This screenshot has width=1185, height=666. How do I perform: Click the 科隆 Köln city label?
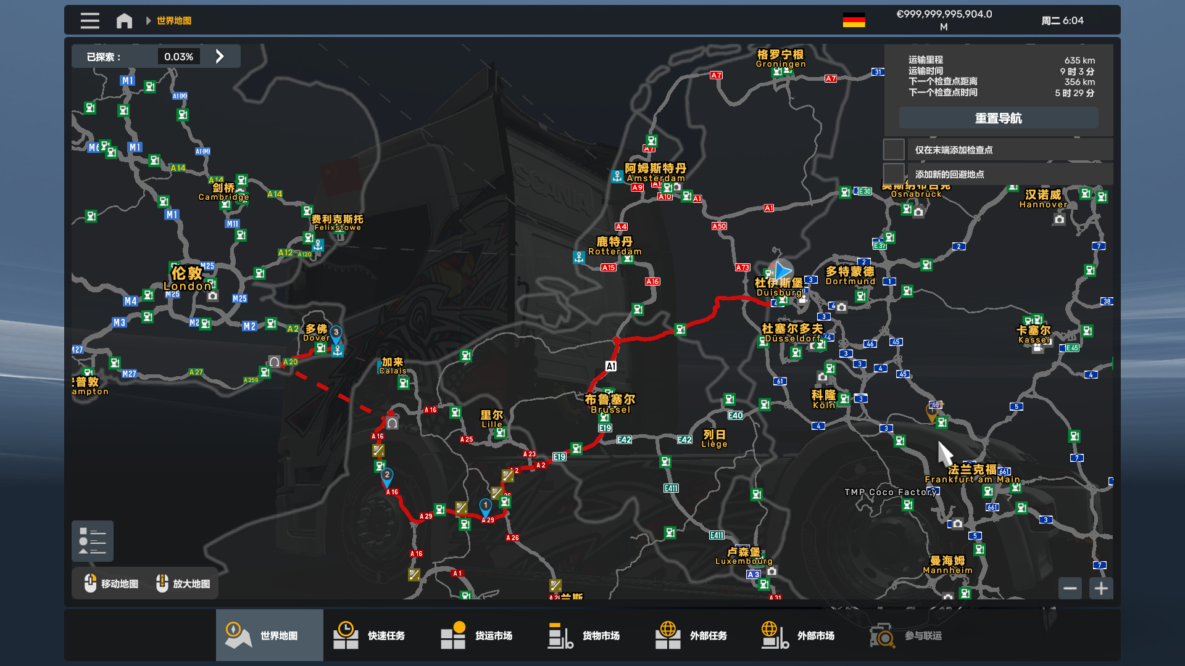pyautogui.click(x=823, y=399)
